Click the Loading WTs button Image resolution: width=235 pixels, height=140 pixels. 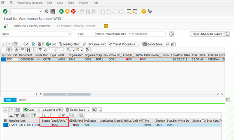click(x=52, y=110)
